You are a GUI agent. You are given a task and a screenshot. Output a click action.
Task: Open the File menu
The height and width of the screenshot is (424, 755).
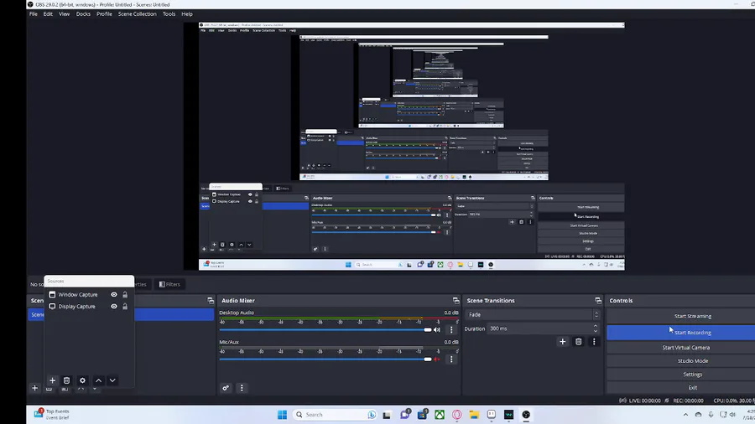pos(34,14)
